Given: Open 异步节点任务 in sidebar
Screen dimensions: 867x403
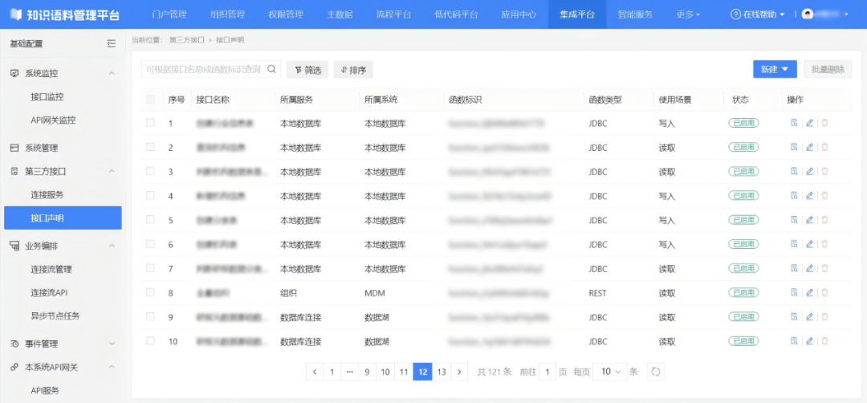Looking at the screenshot, I should [55, 315].
